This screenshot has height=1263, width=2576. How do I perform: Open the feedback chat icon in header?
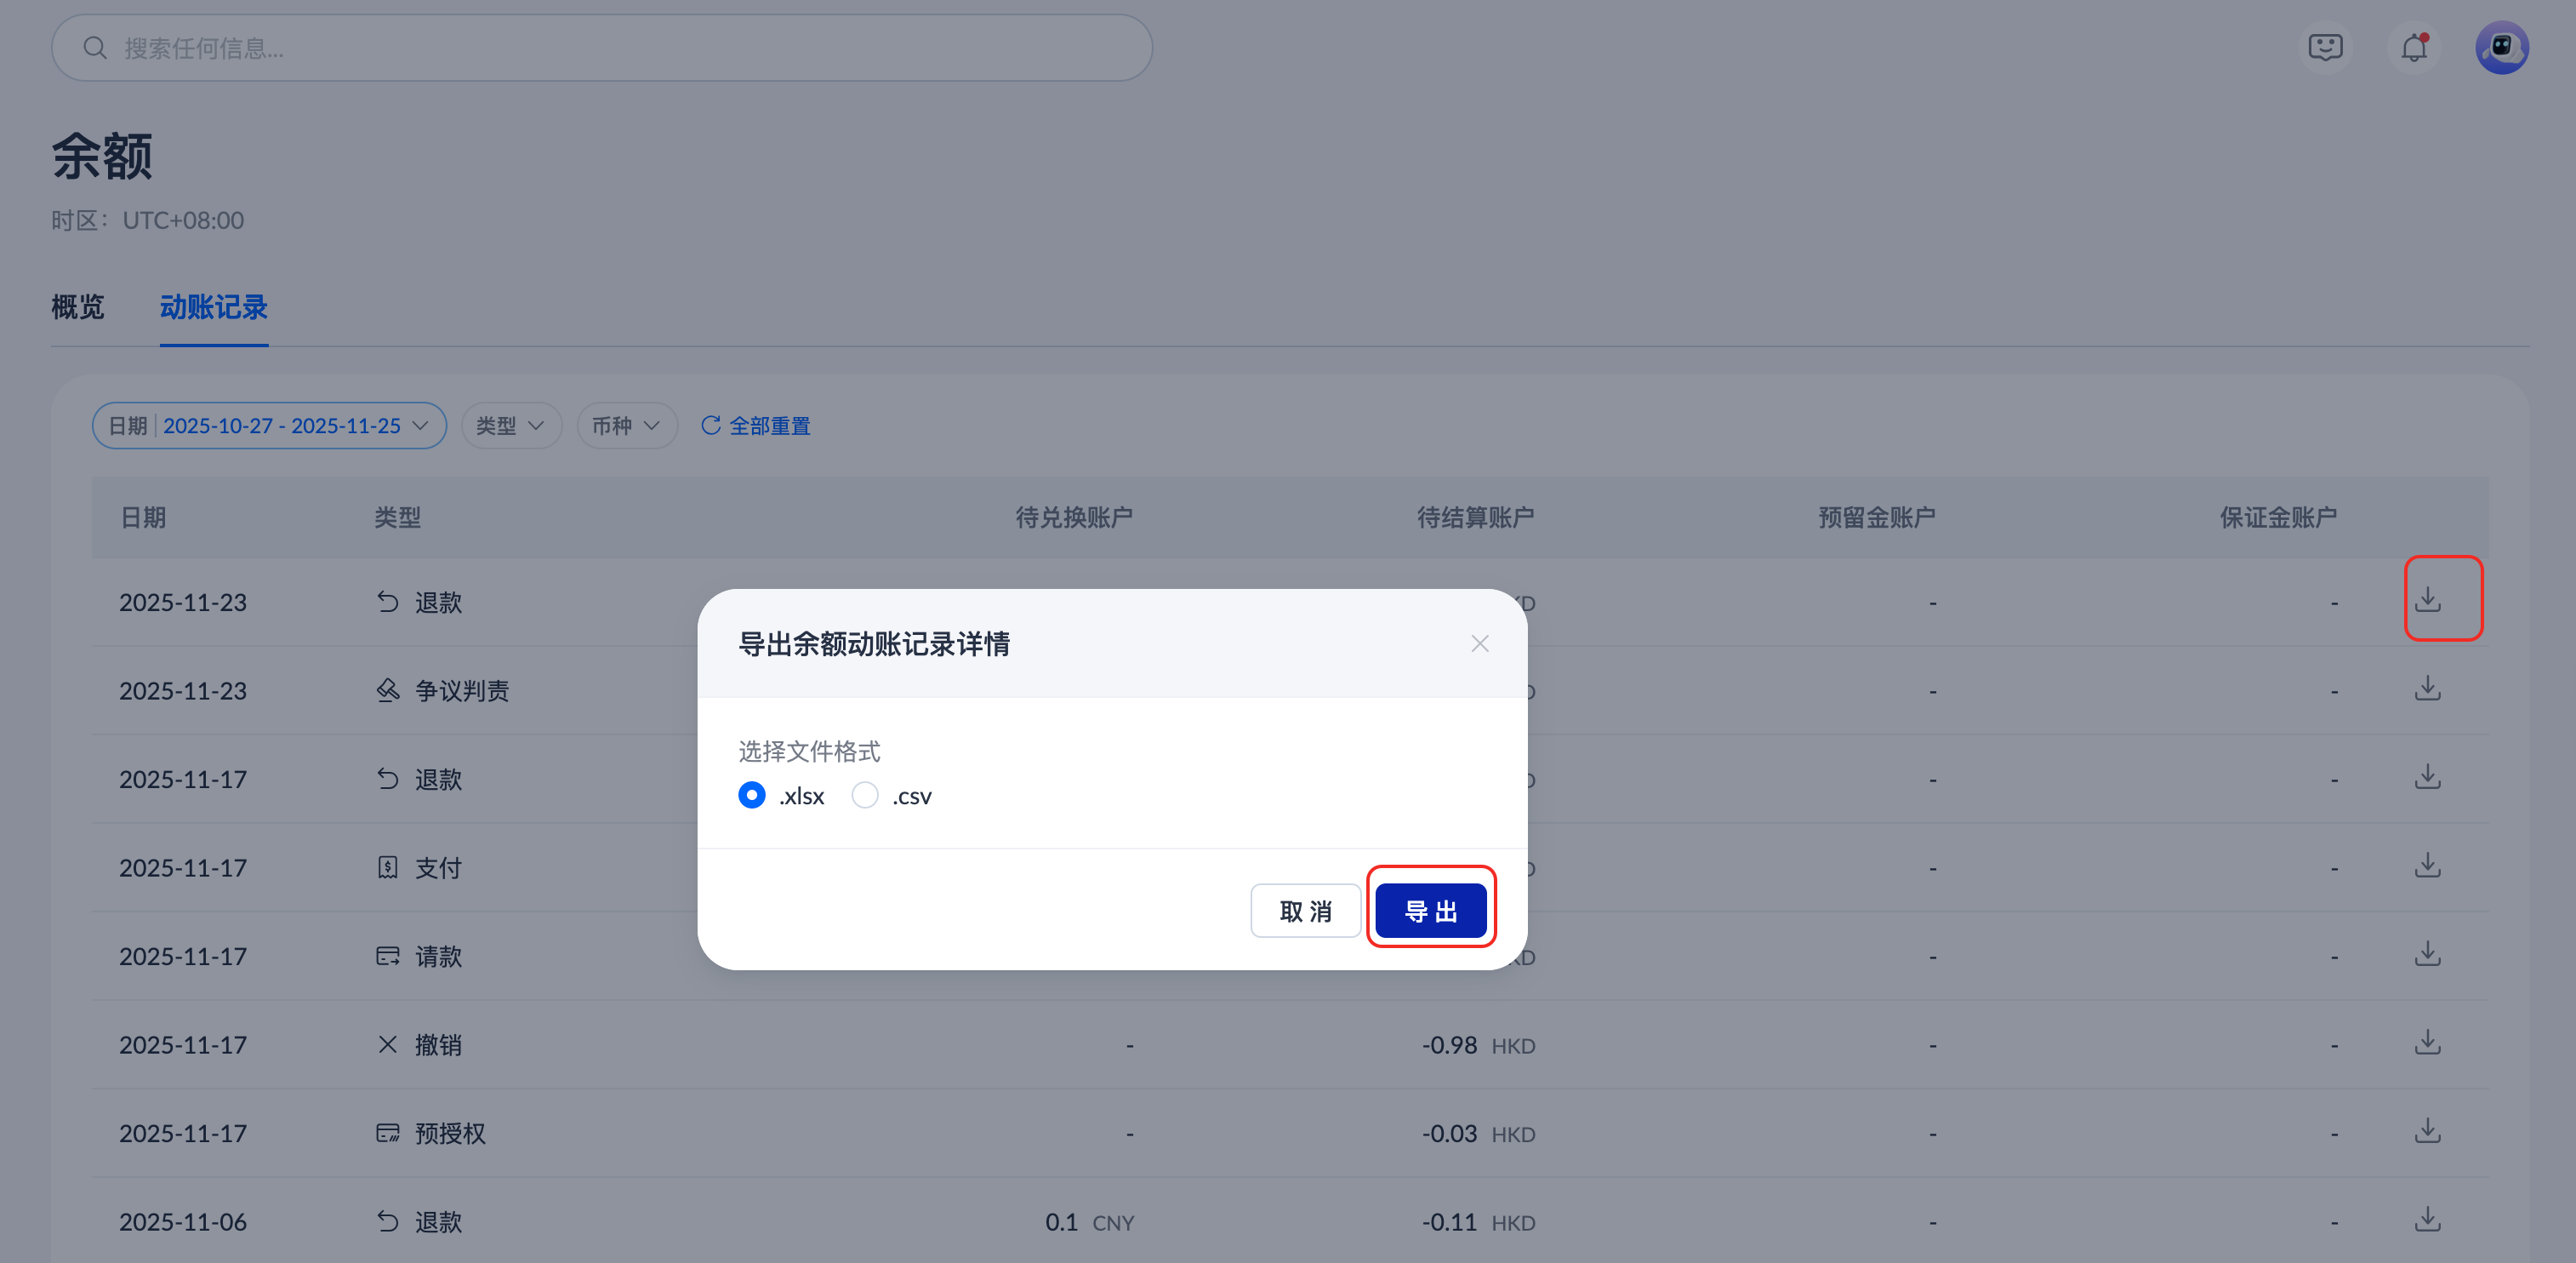(2325, 47)
